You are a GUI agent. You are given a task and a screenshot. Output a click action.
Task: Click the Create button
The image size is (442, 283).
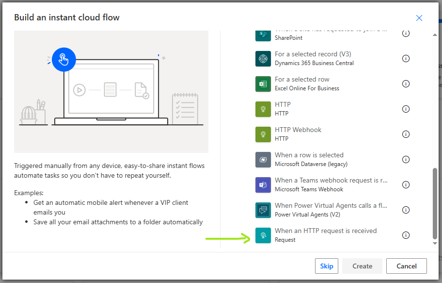pyautogui.click(x=362, y=266)
